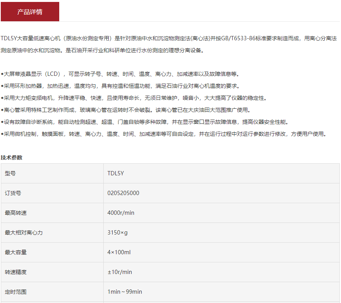
Task: Select the 3150×g value
Action: click(x=117, y=233)
